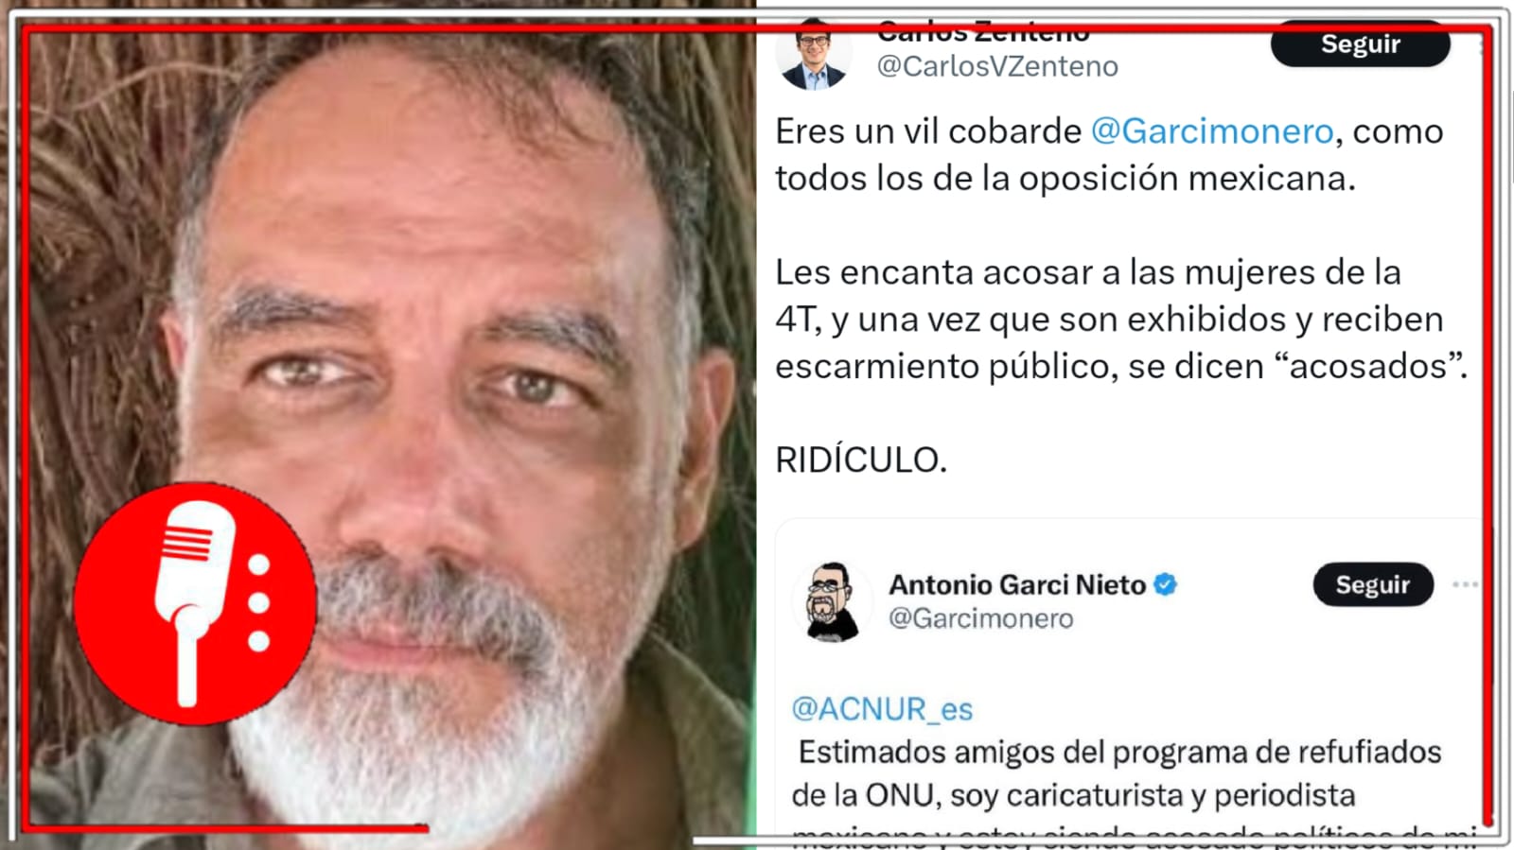This screenshot has width=1514, height=850.
Task: Click the RIDÍCULO text line
Action: click(861, 460)
